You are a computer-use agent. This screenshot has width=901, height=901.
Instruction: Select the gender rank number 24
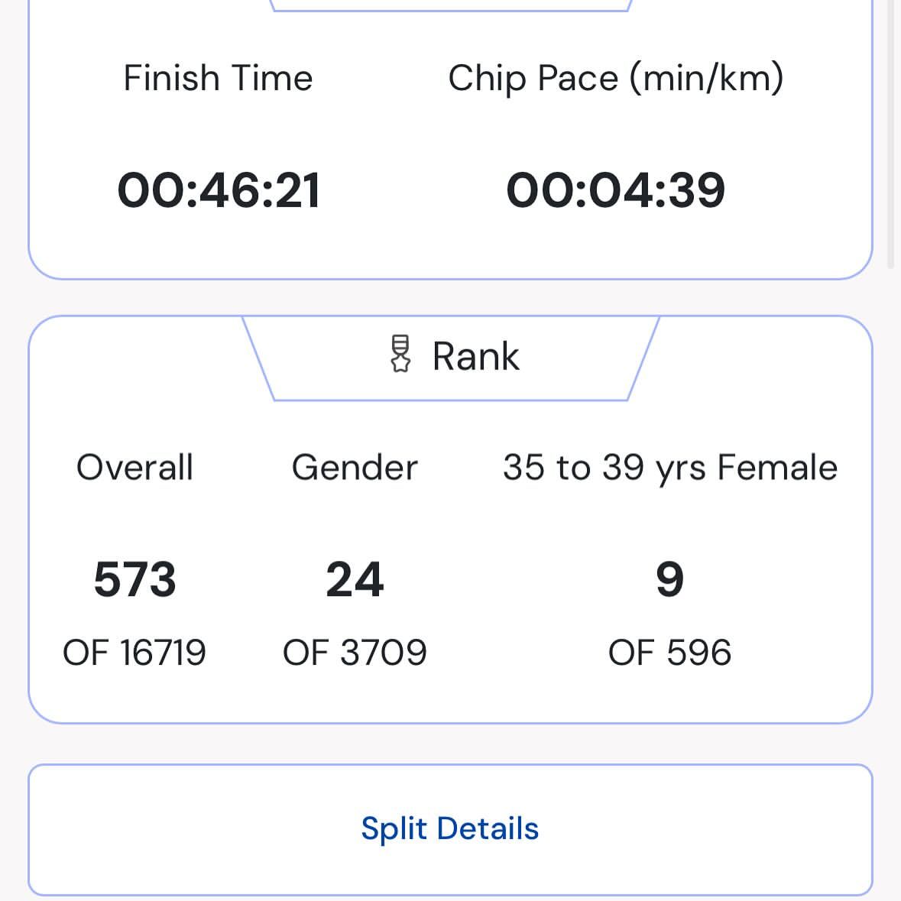coord(355,579)
